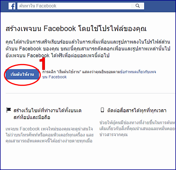The height and width of the screenshot is (170, 176).
Task: Click the เริ่มต้นใช้งาน button
Action: point(22,74)
